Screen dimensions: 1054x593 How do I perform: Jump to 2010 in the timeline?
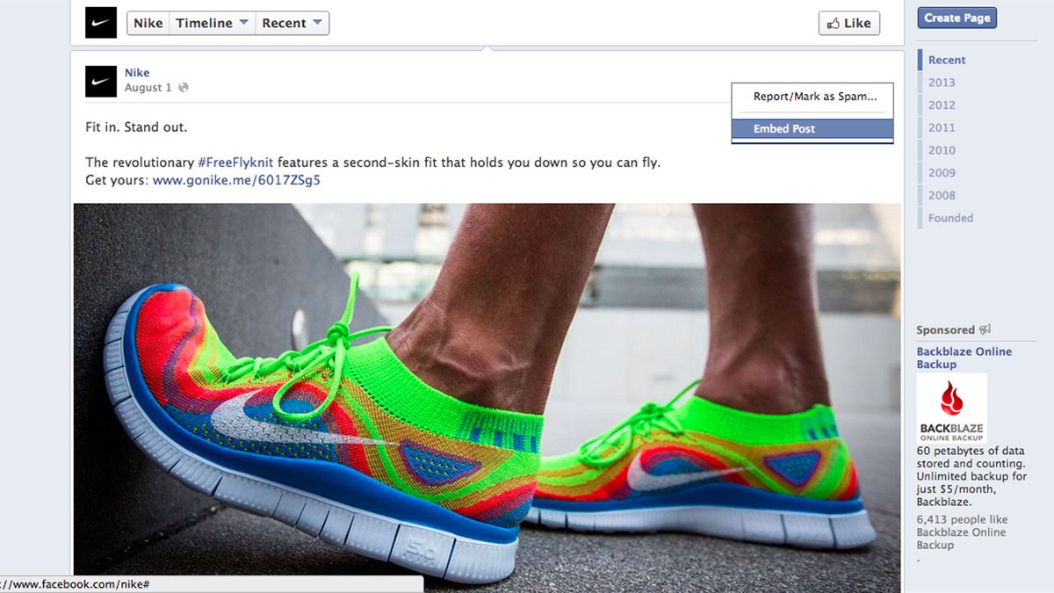[x=942, y=150]
